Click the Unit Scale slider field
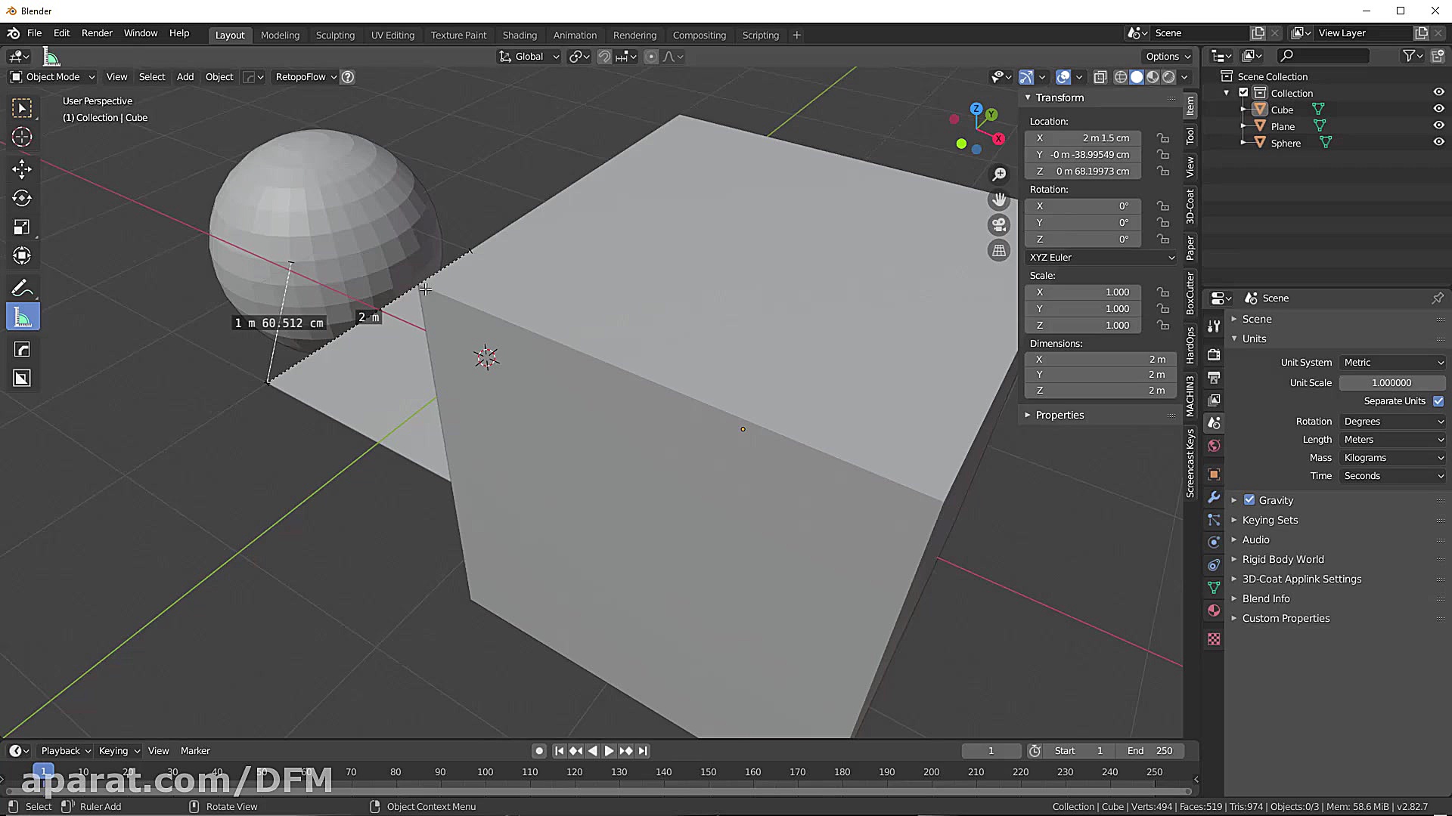 tap(1391, 383)
